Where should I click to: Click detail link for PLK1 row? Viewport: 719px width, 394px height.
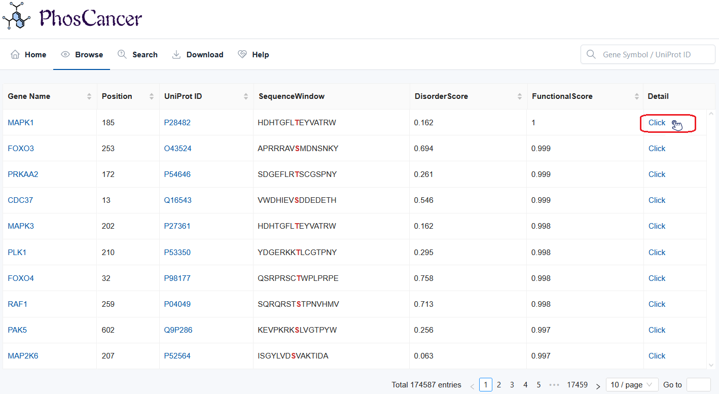(x=657, y=253)
